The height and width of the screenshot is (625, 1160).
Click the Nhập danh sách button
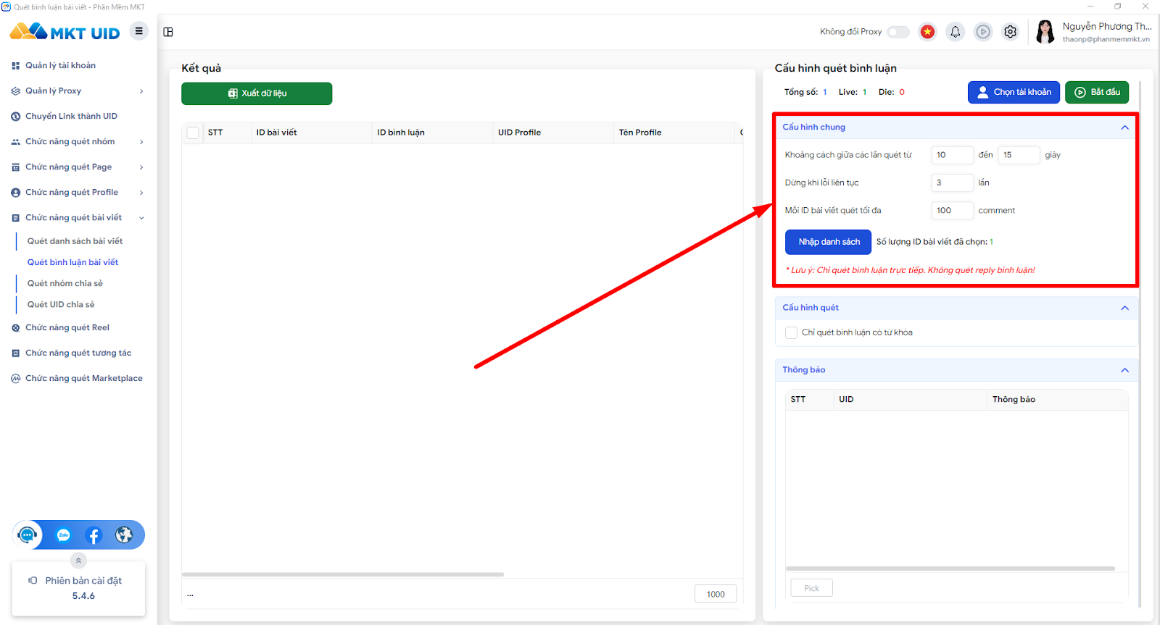click(x=828, y=242)
